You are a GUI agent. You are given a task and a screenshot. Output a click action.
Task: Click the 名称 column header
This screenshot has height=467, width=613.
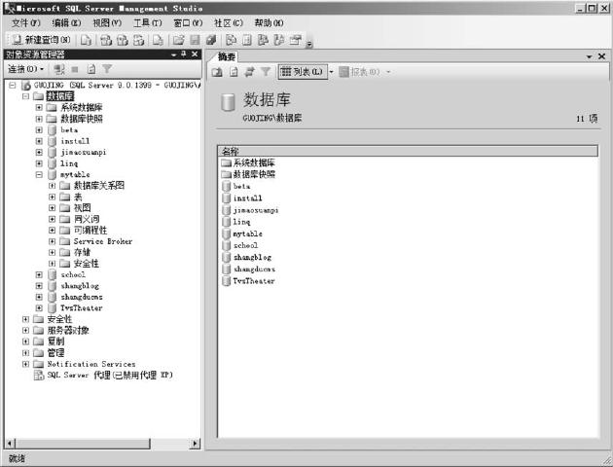[x=408, y=151]
